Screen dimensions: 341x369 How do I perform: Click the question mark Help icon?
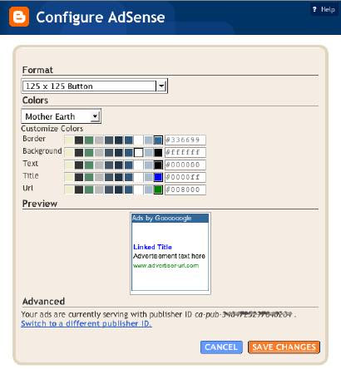(x=314, y=9)
